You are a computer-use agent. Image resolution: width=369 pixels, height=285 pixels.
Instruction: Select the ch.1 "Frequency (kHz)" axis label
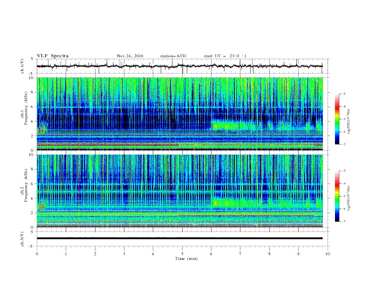(x=26, y=108)
